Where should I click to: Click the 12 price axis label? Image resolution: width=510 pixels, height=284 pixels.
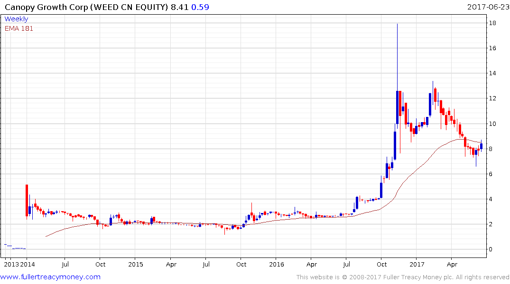[492, 98]
